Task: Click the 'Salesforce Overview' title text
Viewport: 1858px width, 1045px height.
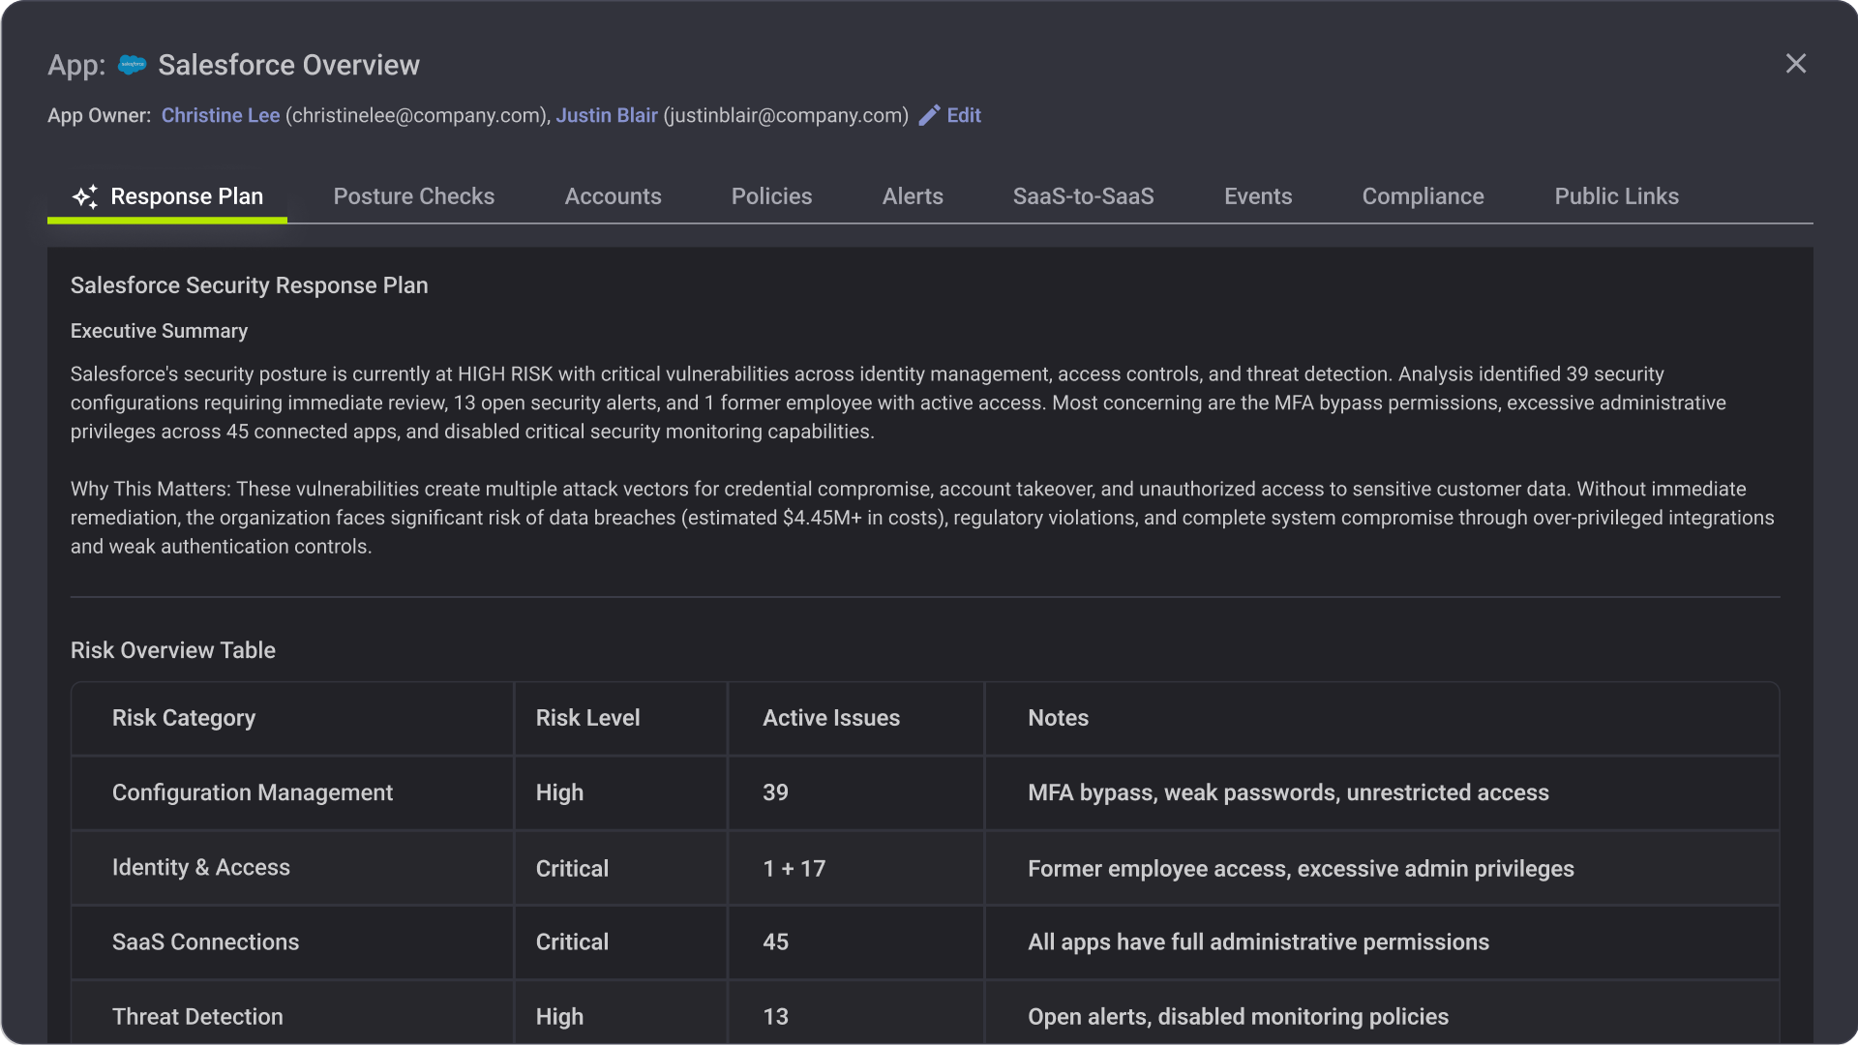Action: click(x=289, y=65)
